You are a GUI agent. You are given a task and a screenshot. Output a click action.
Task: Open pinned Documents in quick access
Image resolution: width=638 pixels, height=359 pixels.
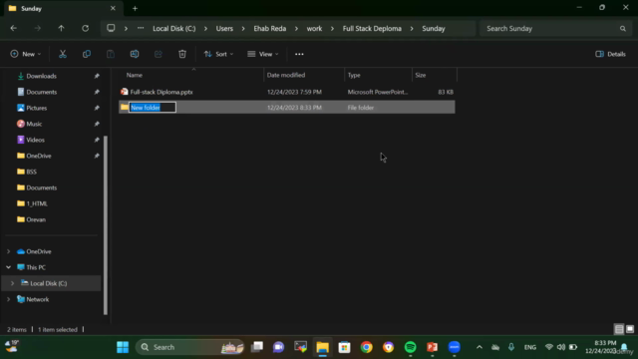point(42,92)
